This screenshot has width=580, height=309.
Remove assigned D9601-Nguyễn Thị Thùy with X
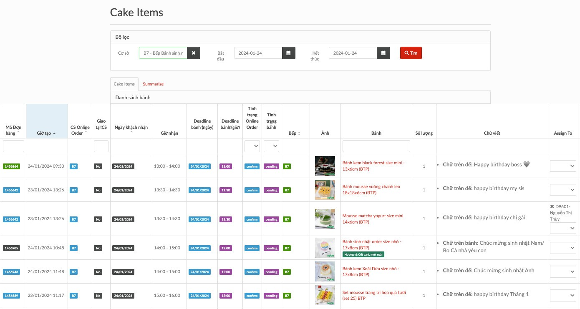(x=552, y=206)
